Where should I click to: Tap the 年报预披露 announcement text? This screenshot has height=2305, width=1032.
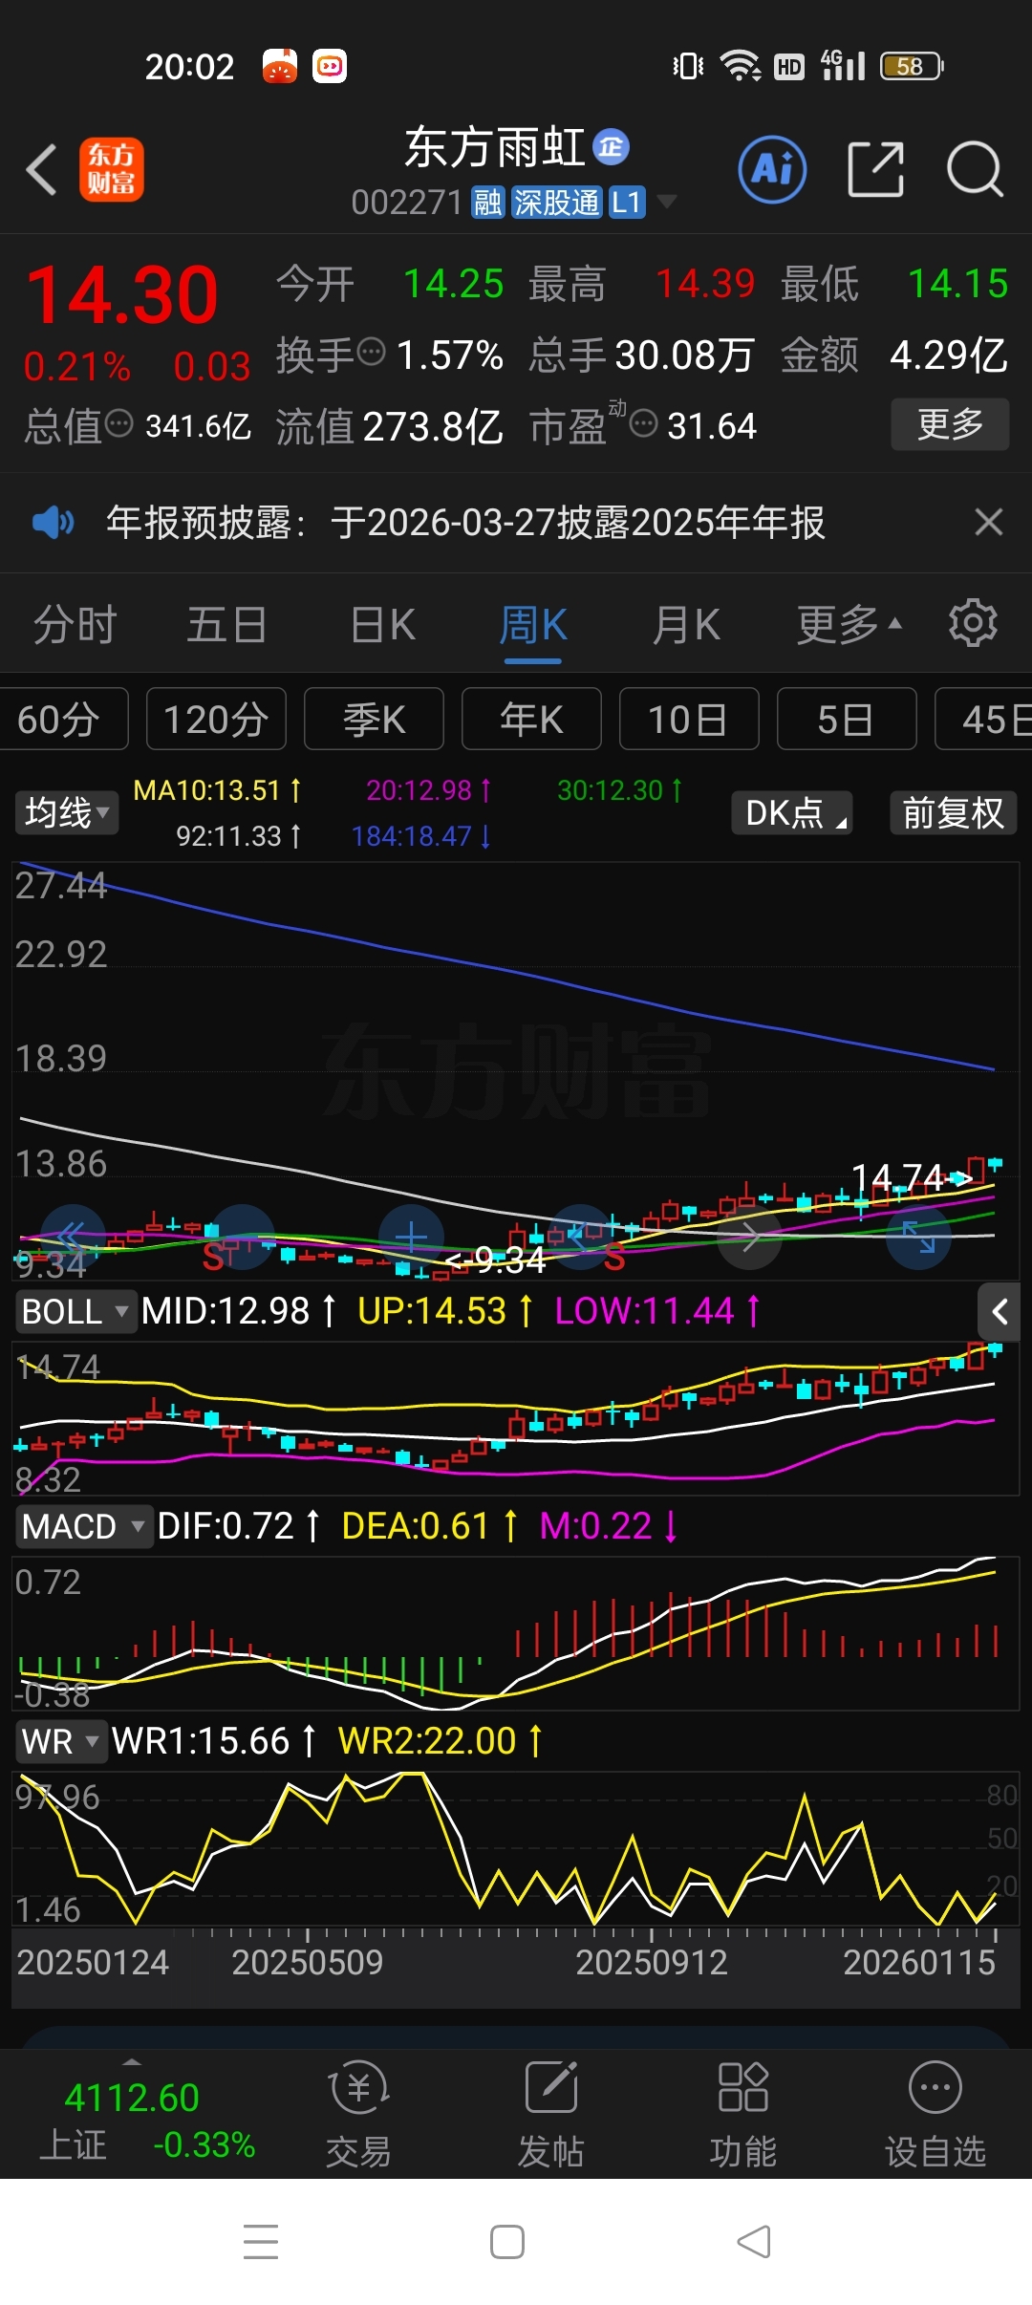465,522
